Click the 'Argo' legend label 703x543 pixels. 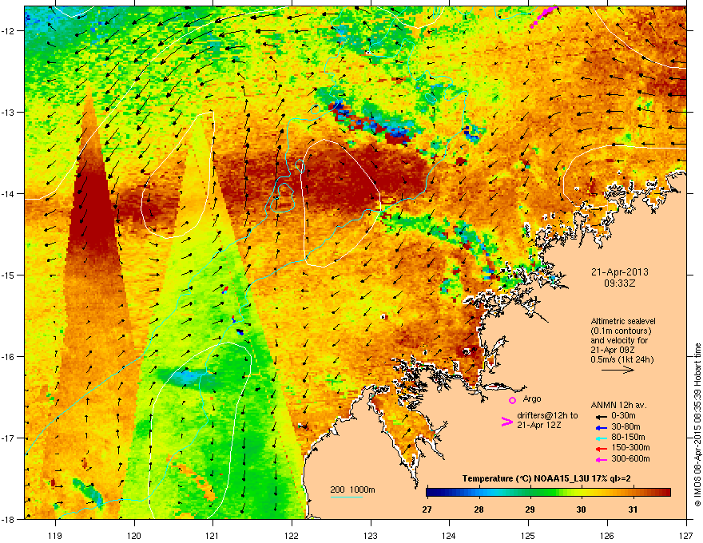click(x=532, y=398)
